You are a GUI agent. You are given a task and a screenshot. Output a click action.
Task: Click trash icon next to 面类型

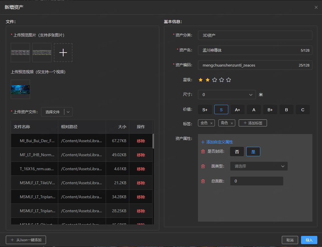click(x=203, y=166)
